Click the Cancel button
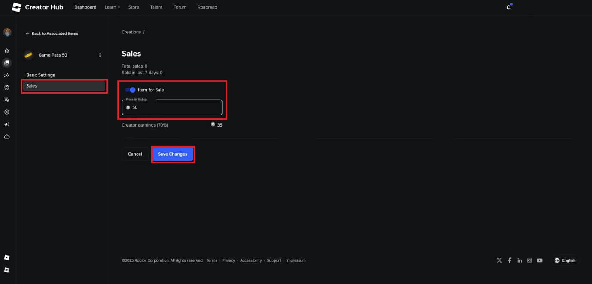The height and width of the screenshot is (284, 592). click(x=135, y=154)
